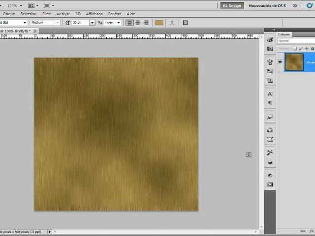
Task: Open the Swatches panel icon
Action: tap(270, 49)
